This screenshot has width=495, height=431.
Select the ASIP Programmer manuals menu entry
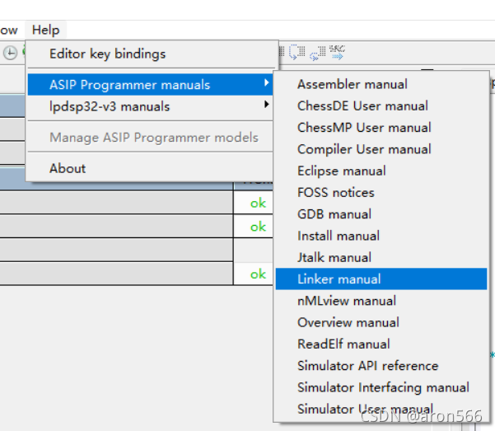tap(150, 85)
